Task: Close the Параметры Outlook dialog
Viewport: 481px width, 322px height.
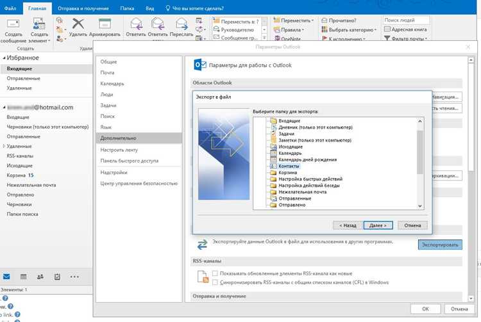Action: point(468,47)
